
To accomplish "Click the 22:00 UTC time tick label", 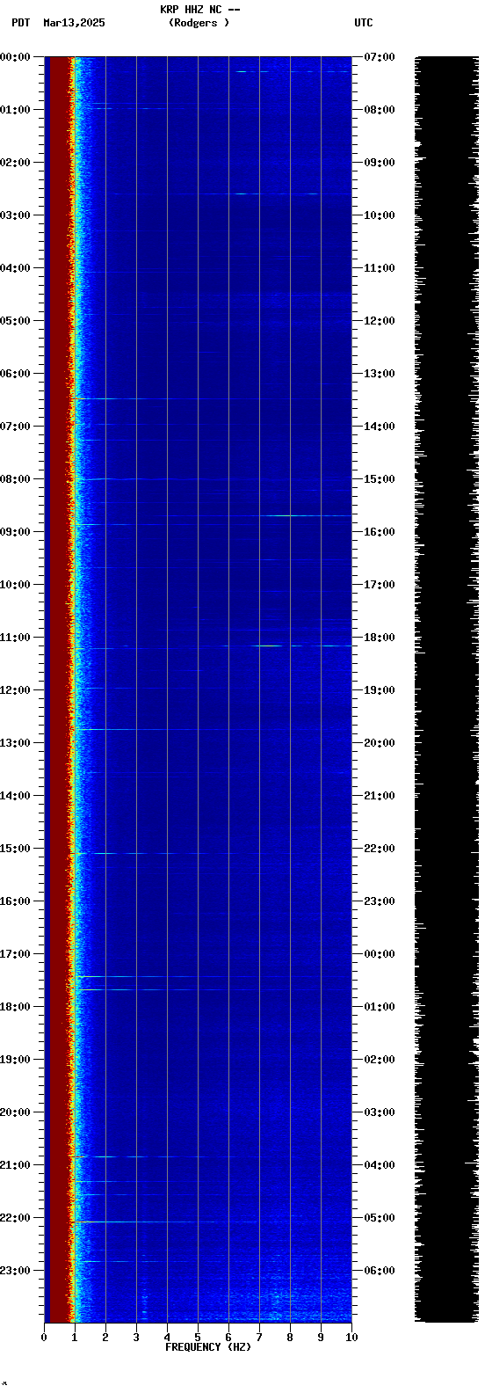I will click(380, 849).
